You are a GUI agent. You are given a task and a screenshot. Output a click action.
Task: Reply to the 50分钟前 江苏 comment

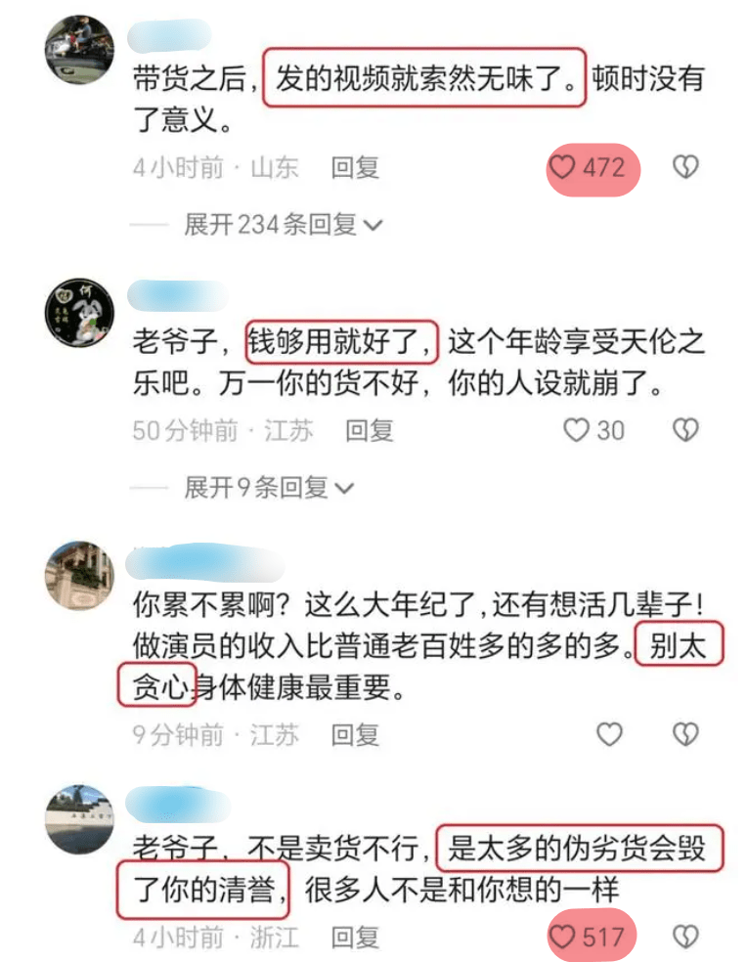[369, 431]
